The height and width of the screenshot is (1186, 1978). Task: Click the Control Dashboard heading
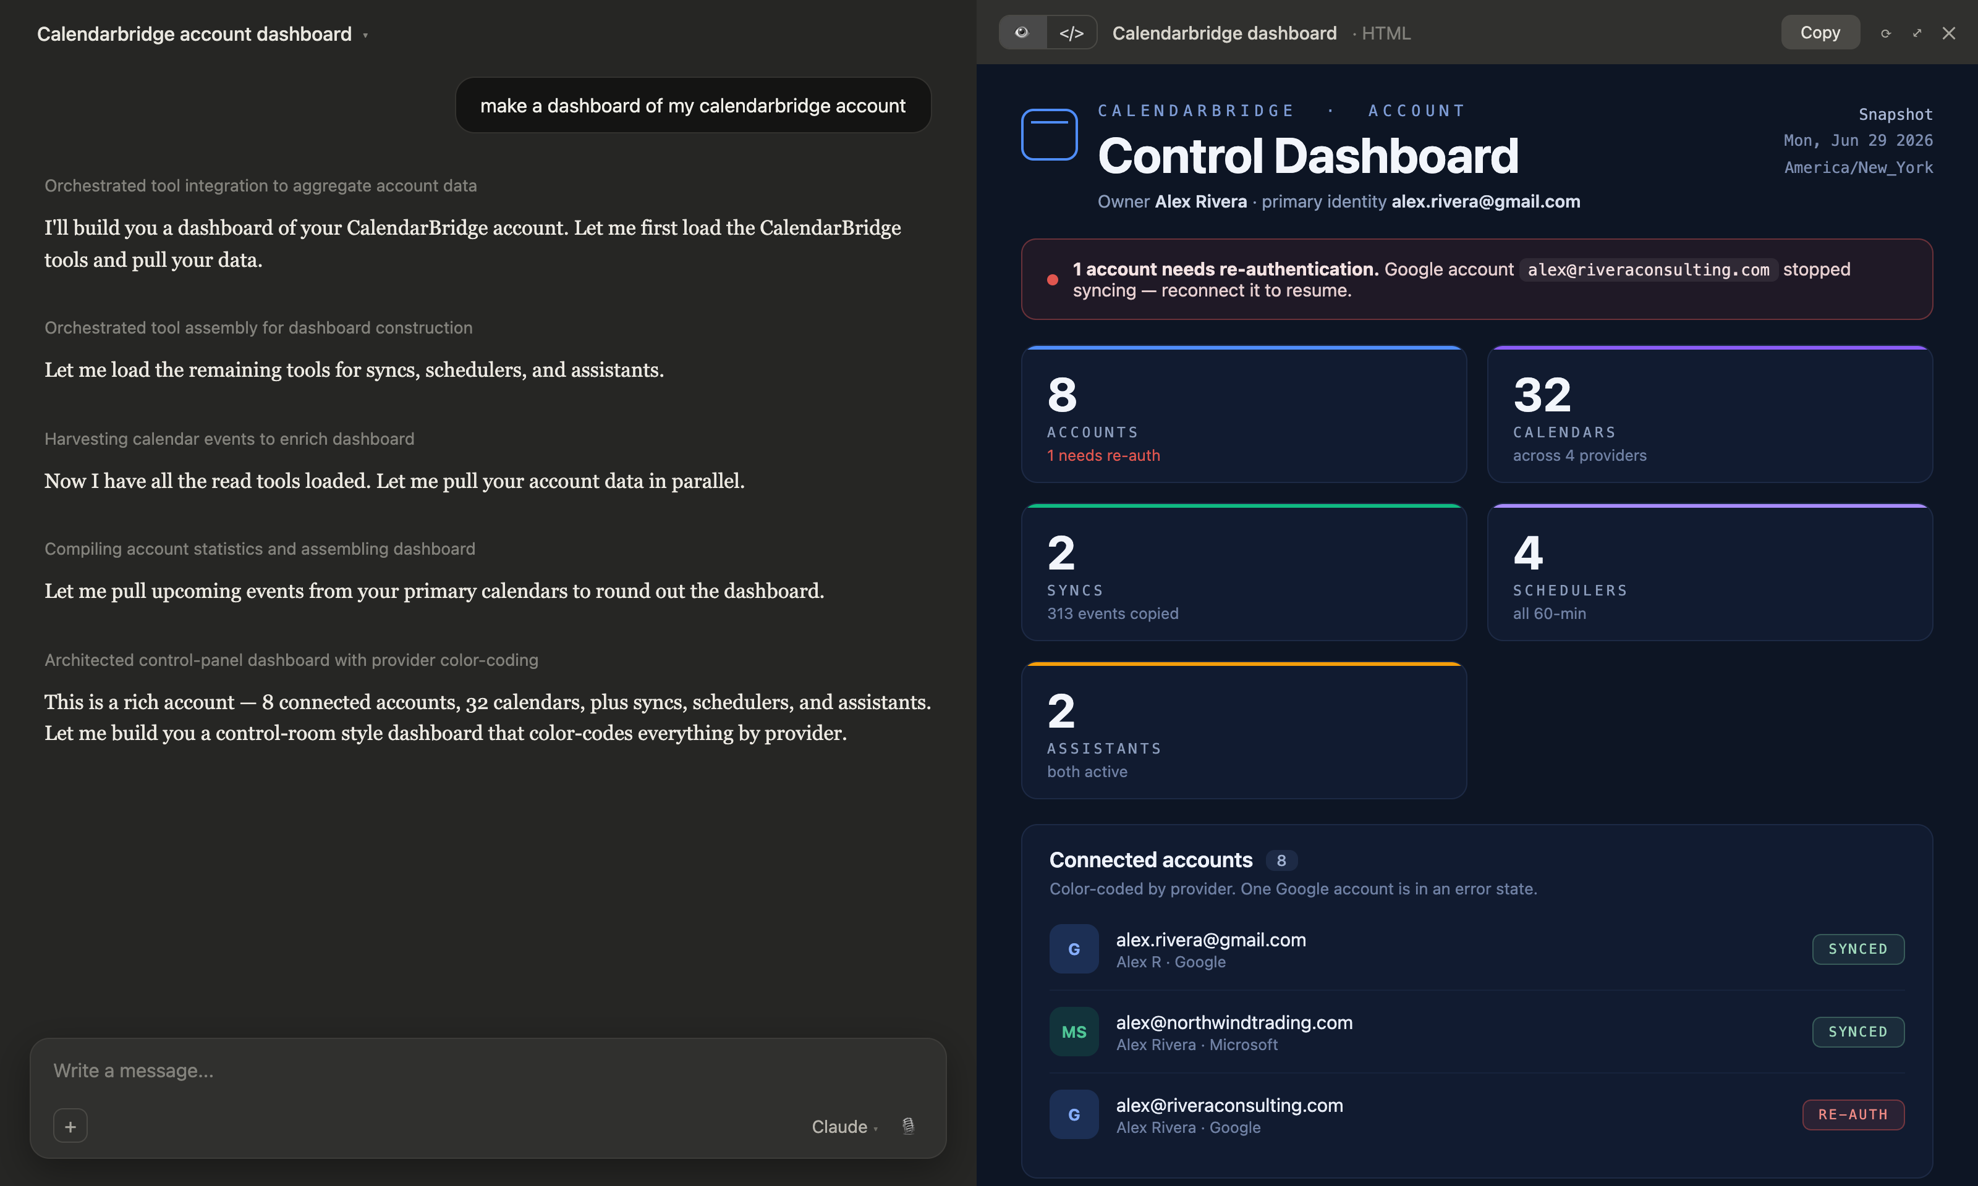[1307, 155]
